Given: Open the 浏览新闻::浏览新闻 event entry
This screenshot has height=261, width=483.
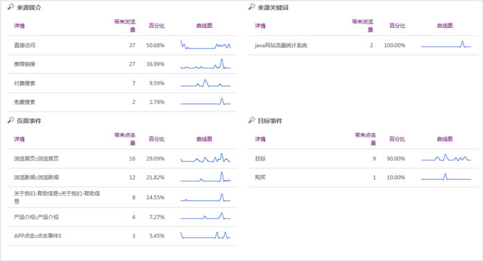Looking at the screenshot, I should point(36,177).
